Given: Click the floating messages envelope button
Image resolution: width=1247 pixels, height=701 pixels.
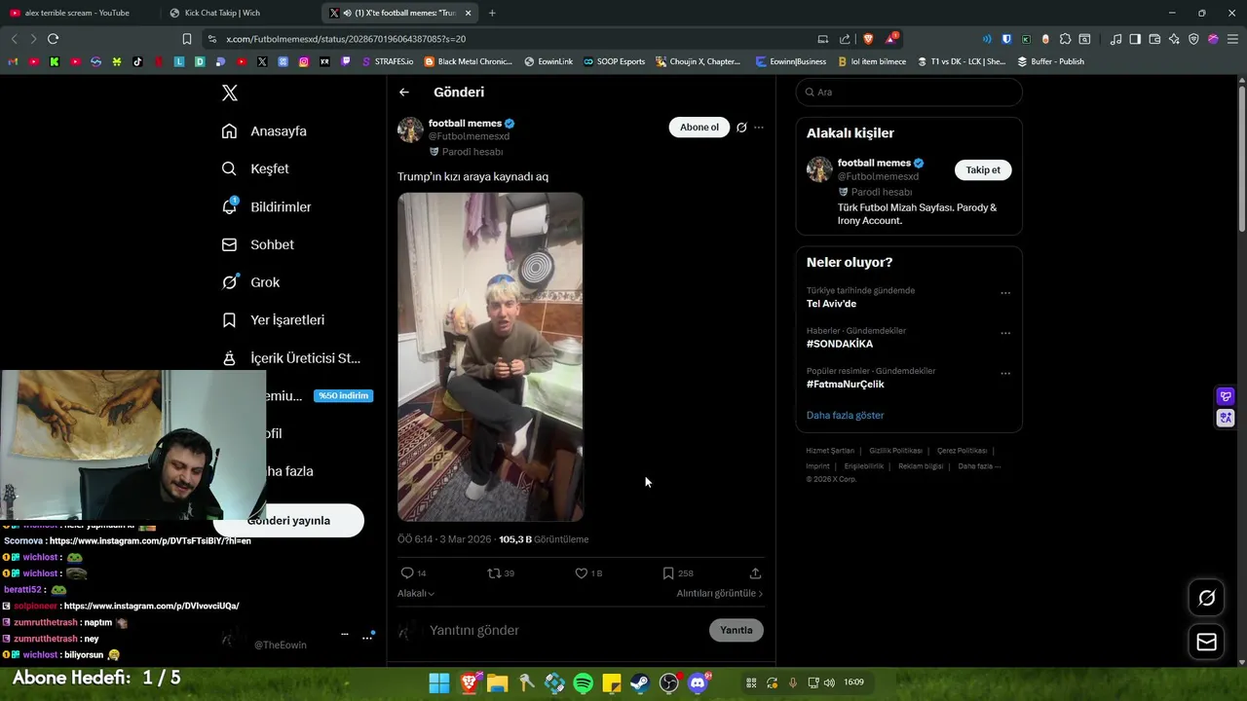Looking at the screenshot, I should pyautogui.click(x=1207, y=642).
